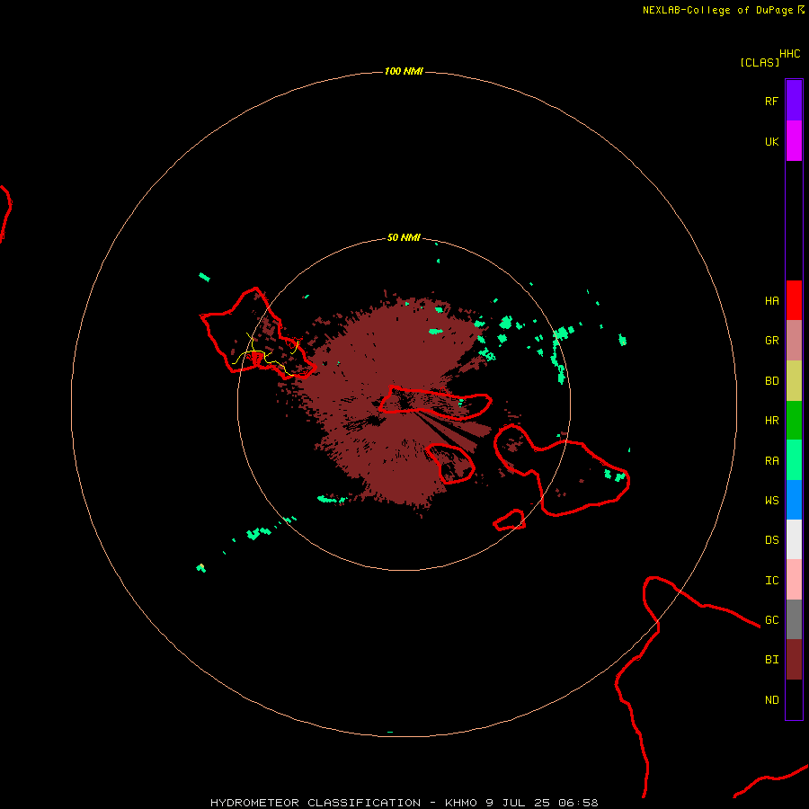The image size is (809, 809).
Task: Click the BI legend label
Action: [x=771, y=660]
